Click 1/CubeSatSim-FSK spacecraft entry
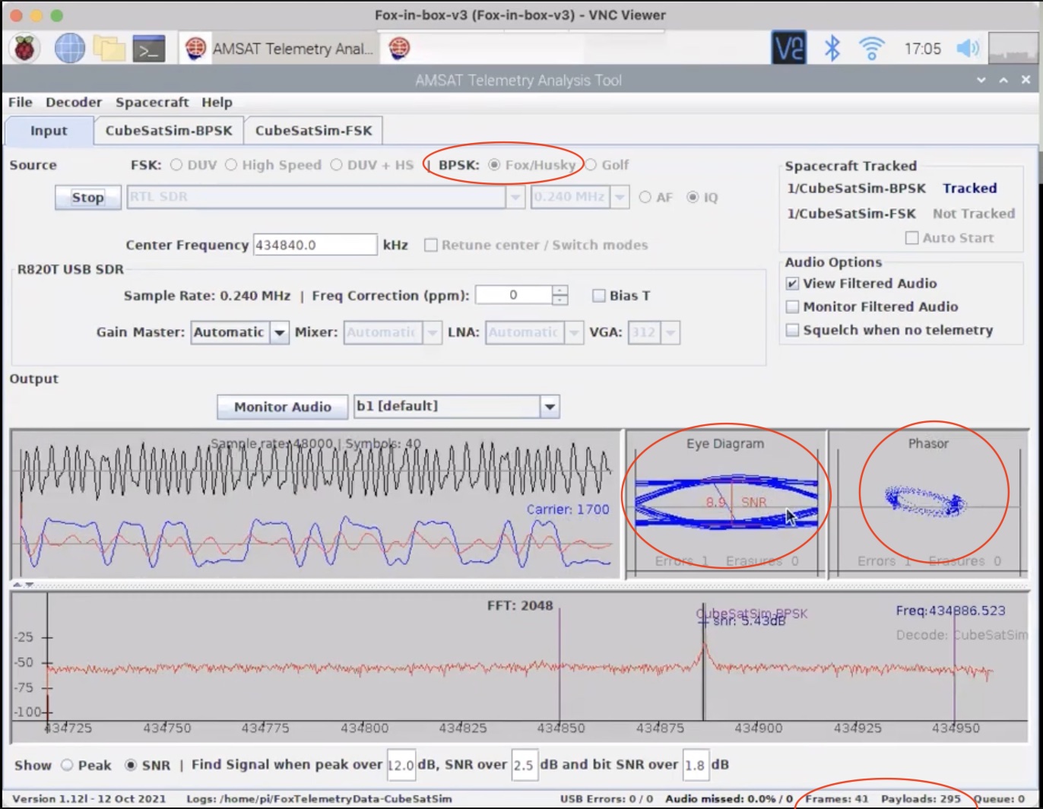This screenshot has height=809, width=1043. pyautogui.click(x=851, y=214)
